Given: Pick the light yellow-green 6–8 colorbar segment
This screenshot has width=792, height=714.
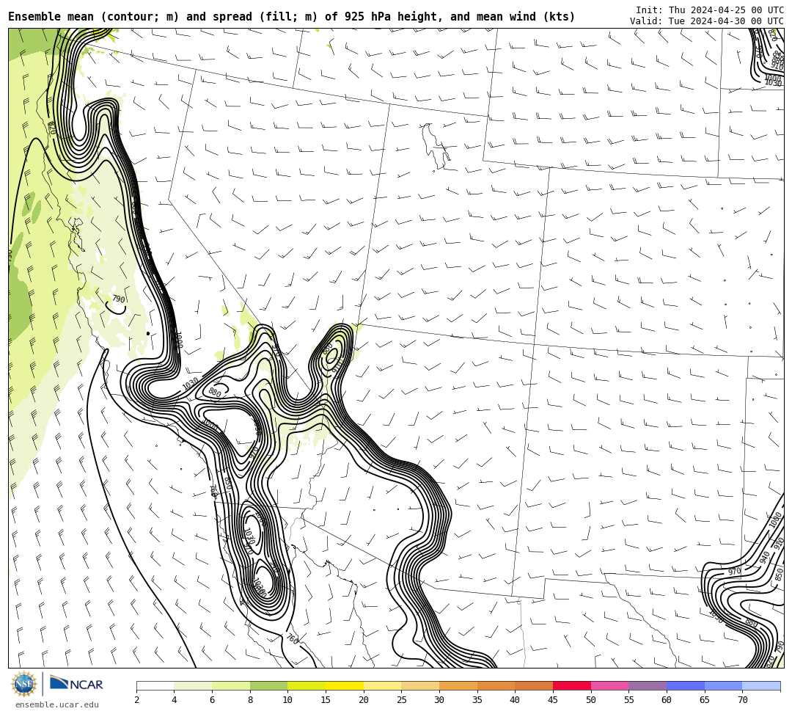Looking at the screenshot, I should (x=231, y=685).
